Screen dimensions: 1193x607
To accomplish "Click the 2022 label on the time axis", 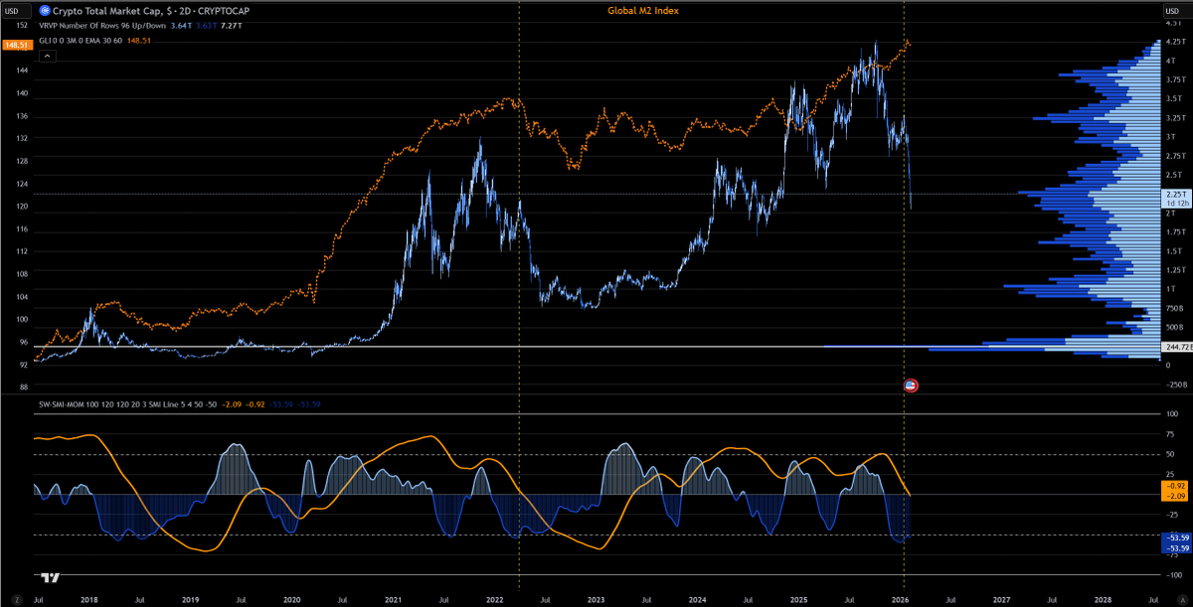I will pos(494,600).
